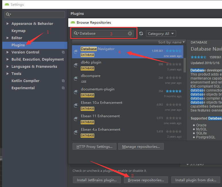The width and height of the screenshot is (222, 187).
Task: Expand the Editor settings node
Action: click(8, 38)
